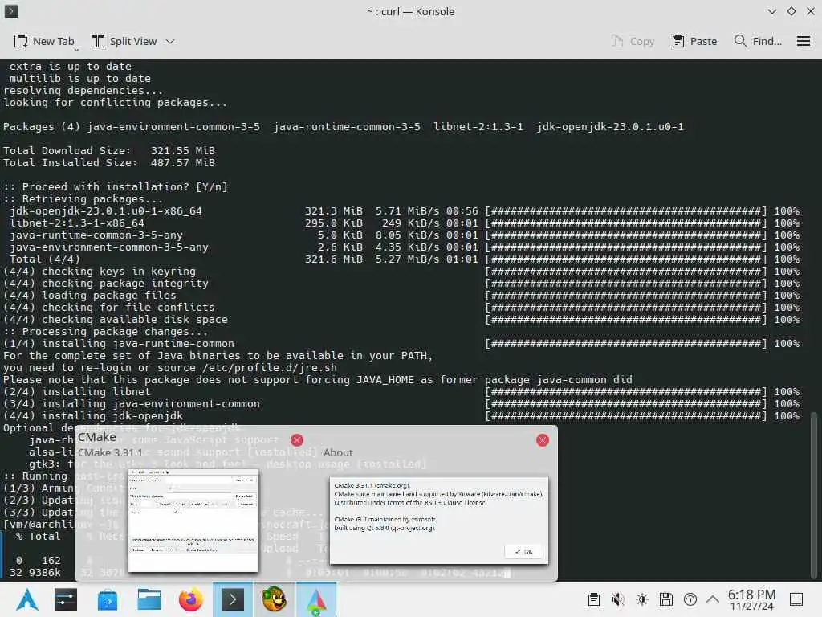Viewport: 822px width, 617px height.
Task: Click '(4/4) checking available disk space' line
Action: 116,320
